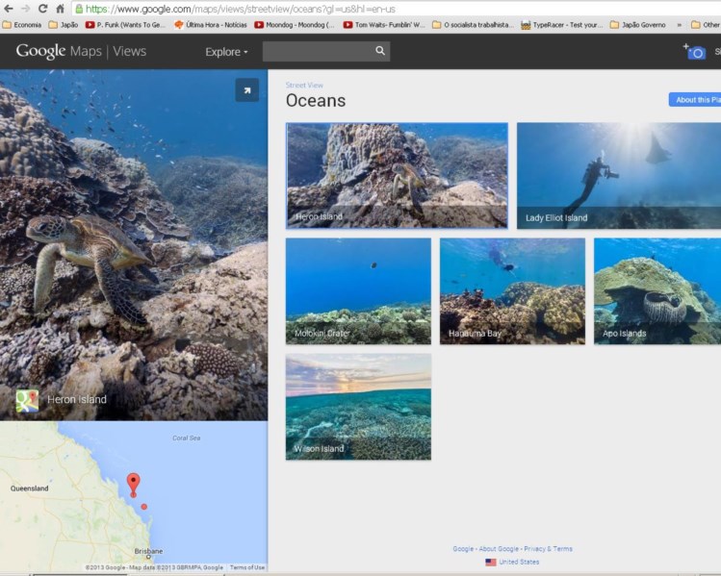Open the Japão bookmark folder
721x576 pixels.
coord(64,25)
